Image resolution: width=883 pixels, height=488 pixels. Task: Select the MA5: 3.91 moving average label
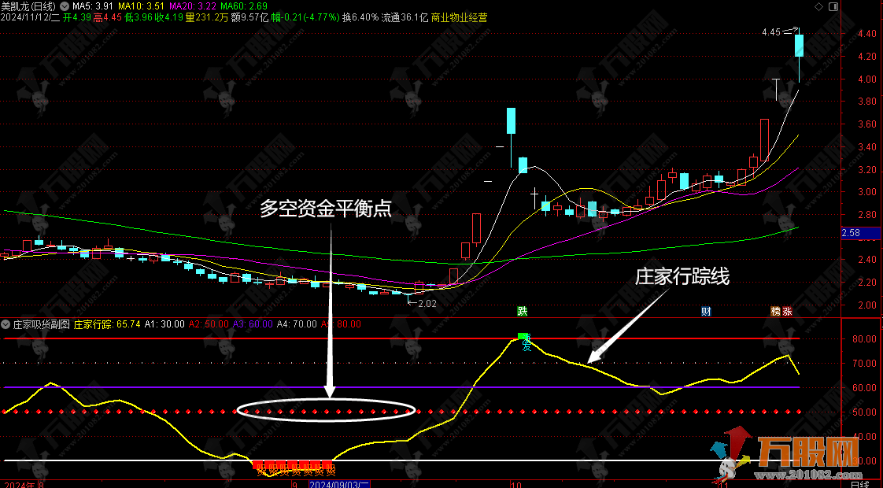[x=93, y=6]
